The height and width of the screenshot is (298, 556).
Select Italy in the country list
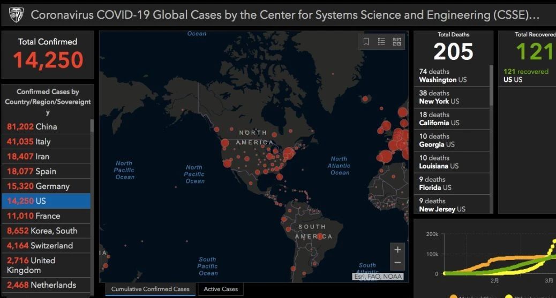[x=46, y=142]
